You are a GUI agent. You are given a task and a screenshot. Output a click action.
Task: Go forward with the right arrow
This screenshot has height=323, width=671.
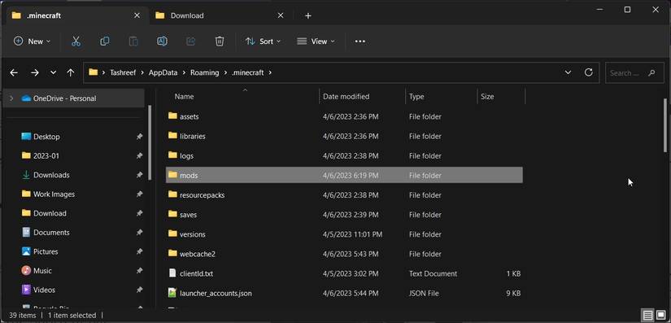35,72
